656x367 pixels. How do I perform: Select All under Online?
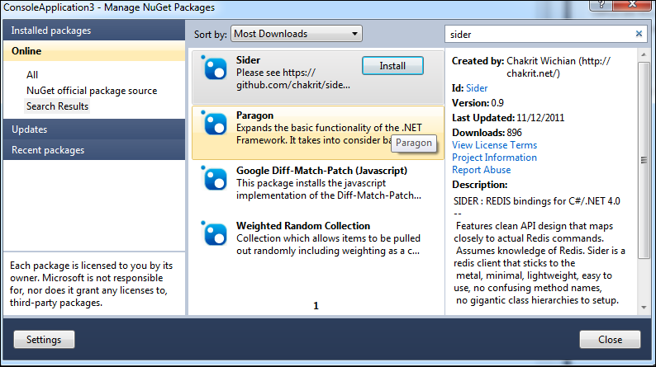click(32, 75)
